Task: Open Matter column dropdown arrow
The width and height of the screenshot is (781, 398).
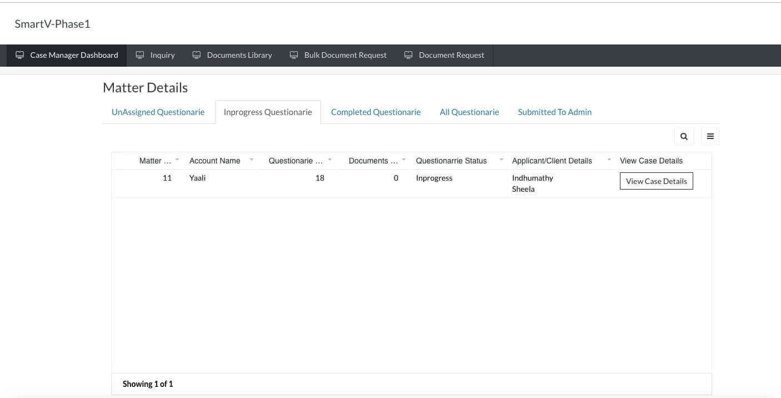Action: [x=177, y=160]
